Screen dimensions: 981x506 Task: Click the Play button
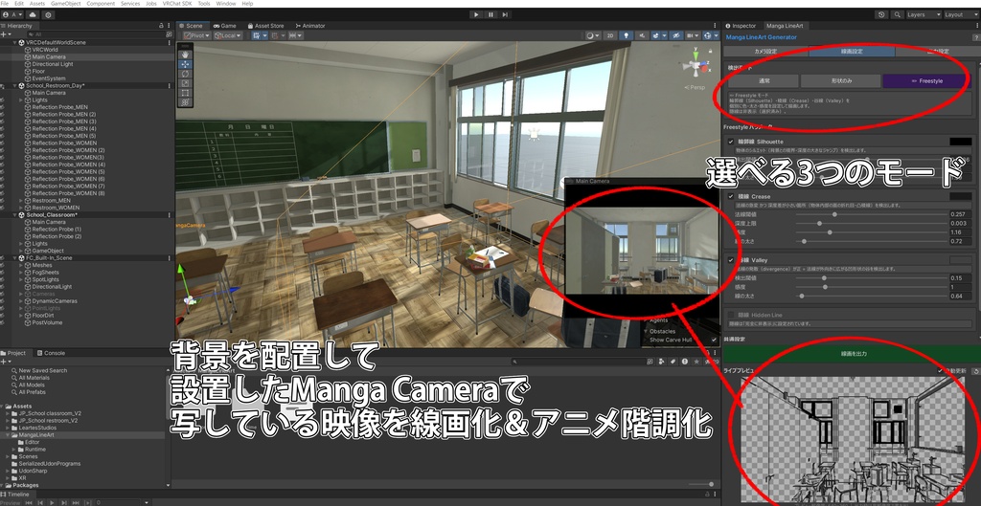(476, 14)
